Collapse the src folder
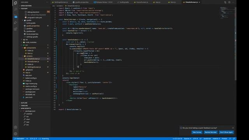249x140 pixels. 26,45
